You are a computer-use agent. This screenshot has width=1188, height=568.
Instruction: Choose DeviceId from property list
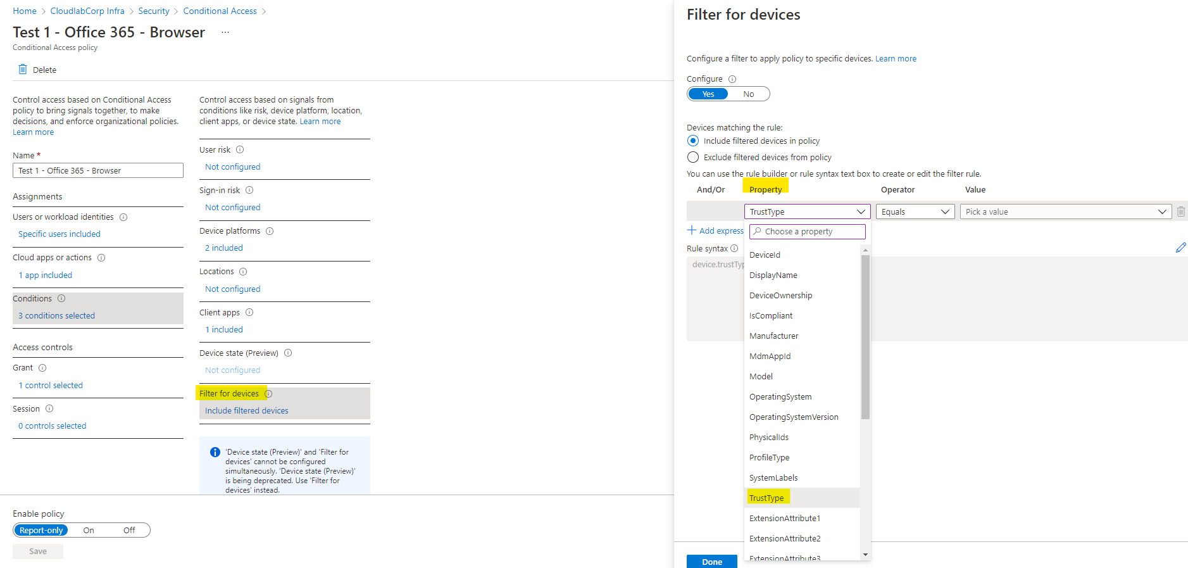[802, 255]
